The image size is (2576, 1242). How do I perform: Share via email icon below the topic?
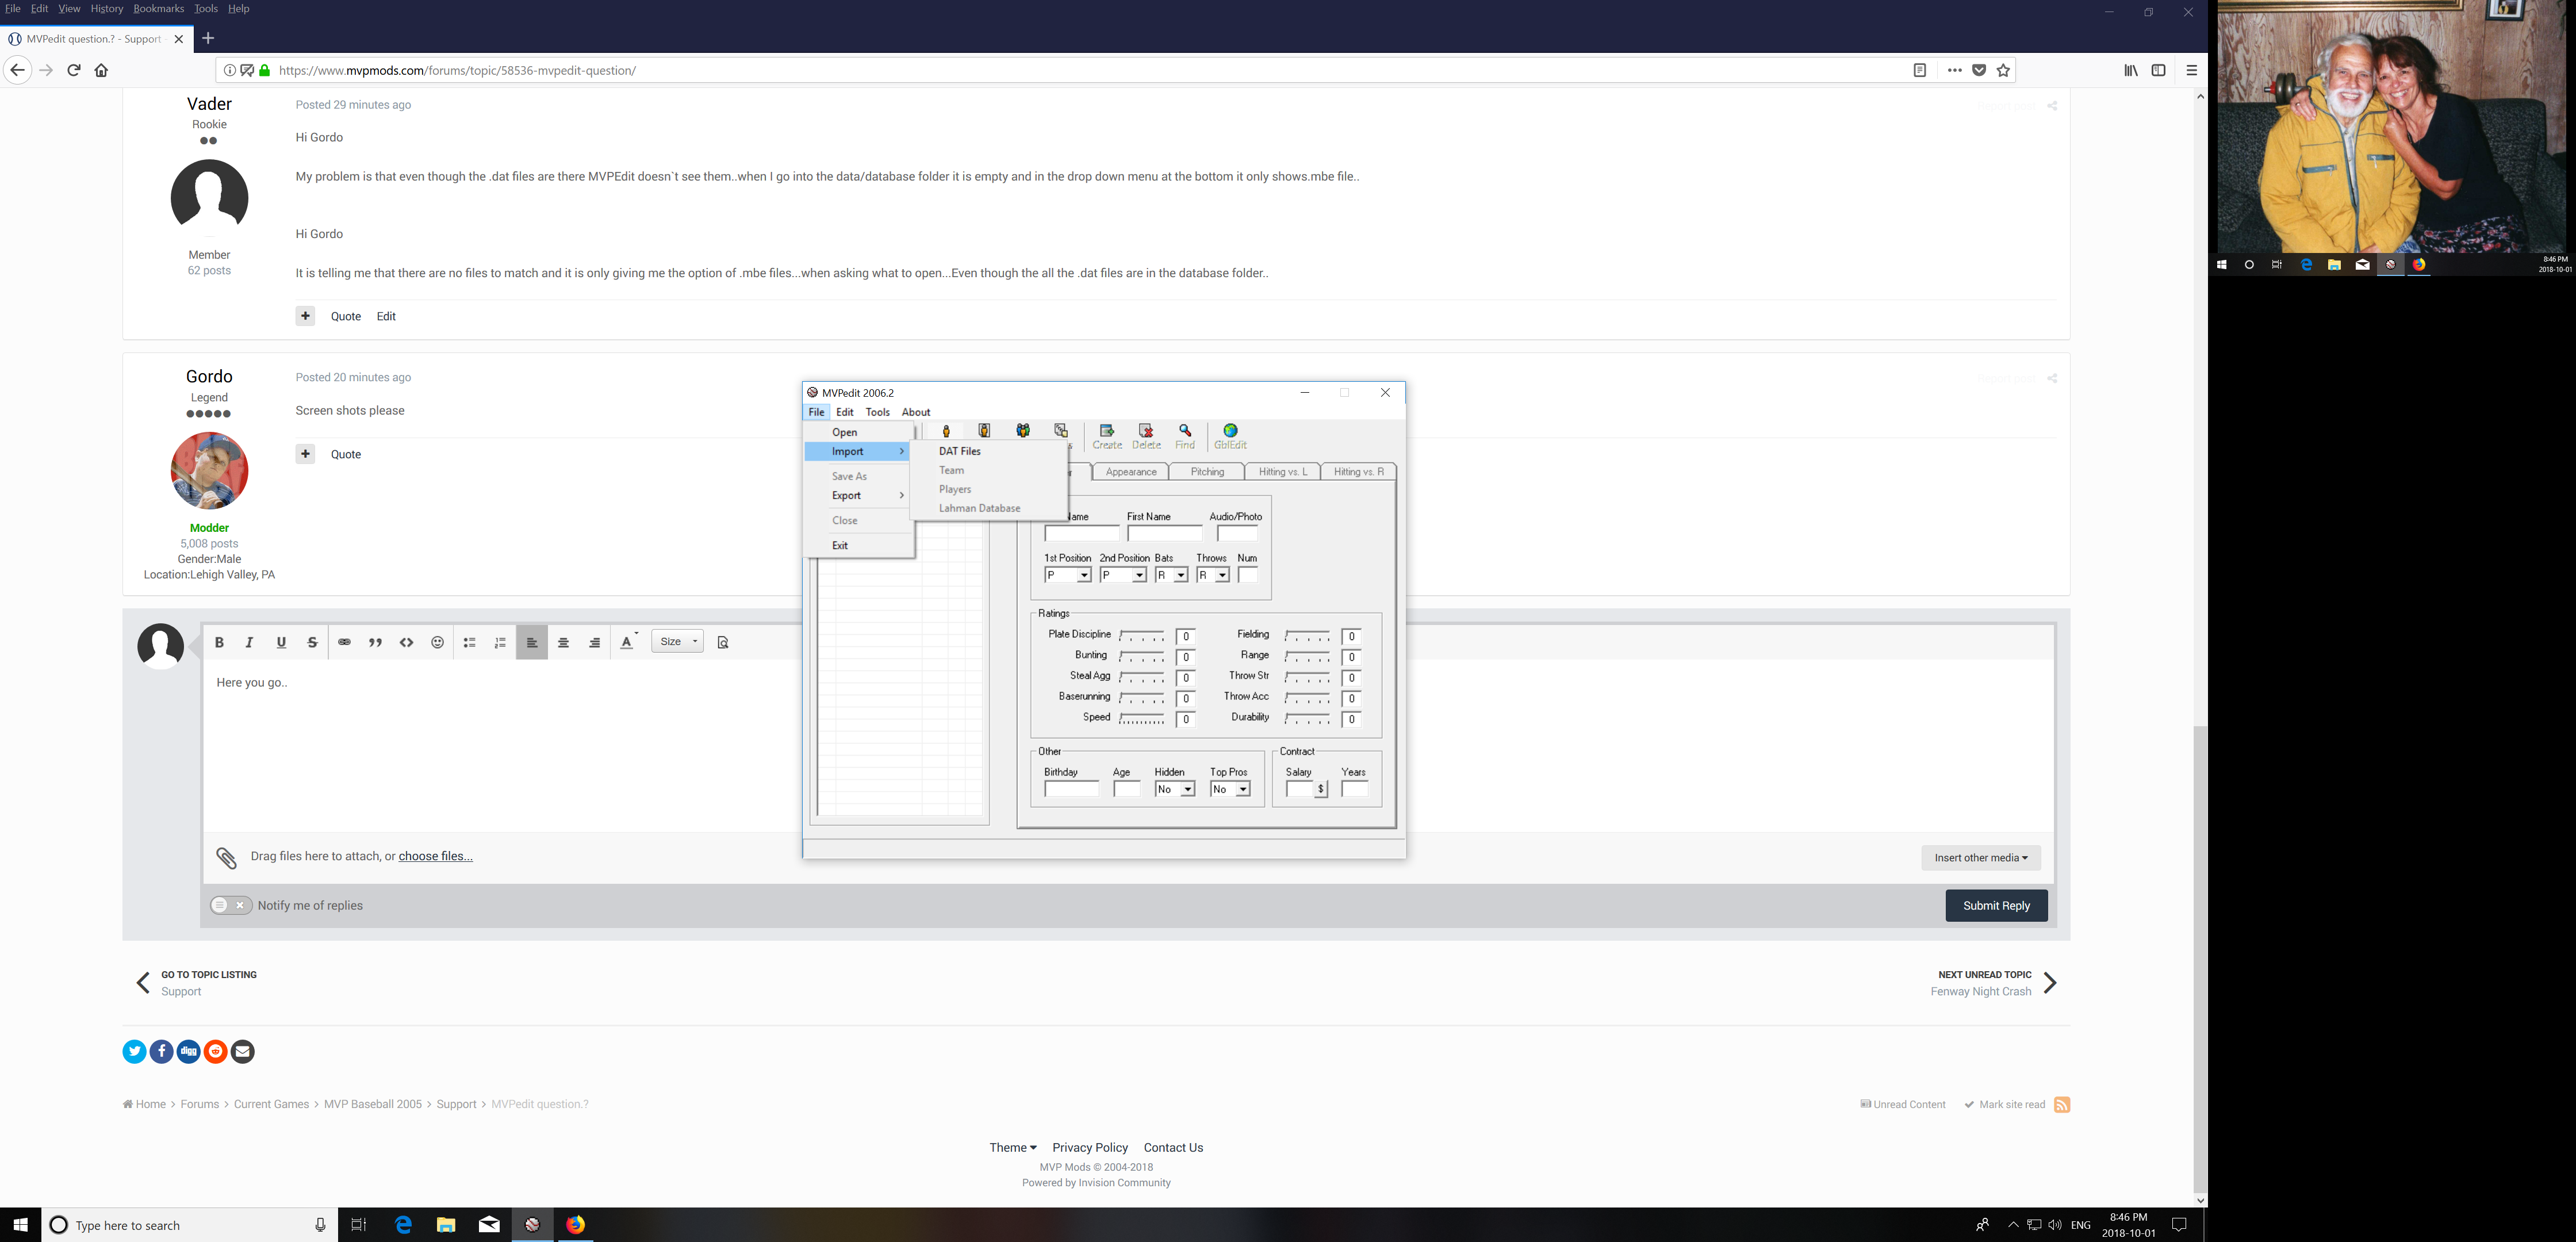pyautogui.click(x=242, y=1051)
